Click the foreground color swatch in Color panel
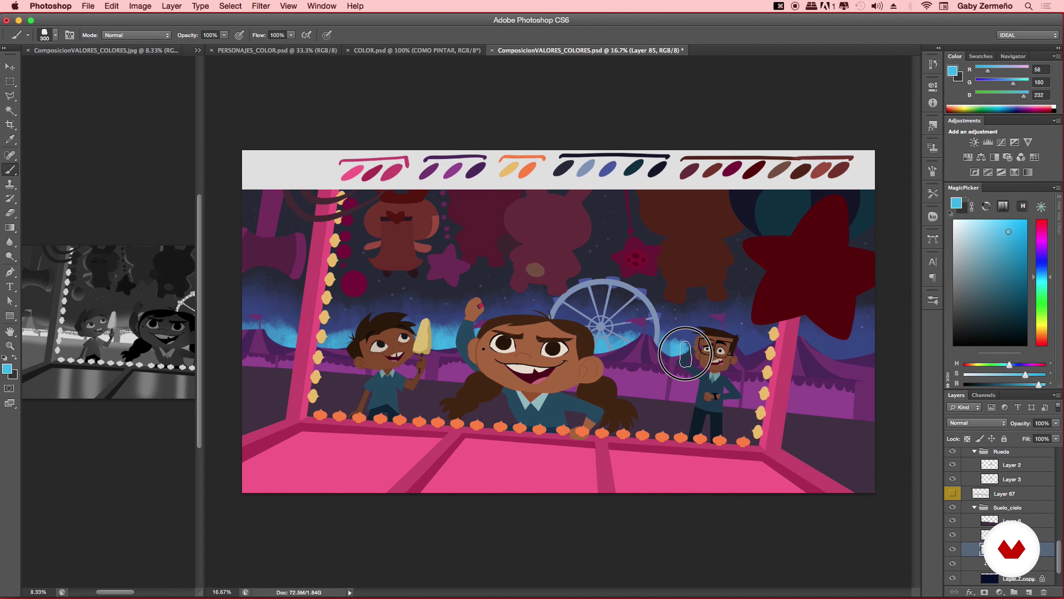The width and height of the screenshot is (1064, 599). click(953, 71)
